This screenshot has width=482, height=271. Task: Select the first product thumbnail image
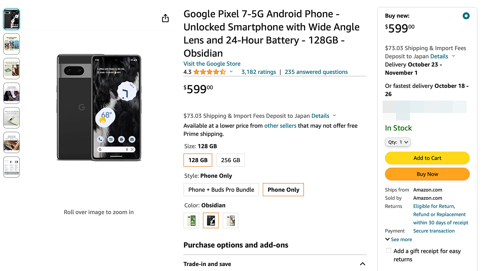tap(12, 19)
